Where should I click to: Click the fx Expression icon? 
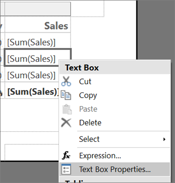point(66,156)
